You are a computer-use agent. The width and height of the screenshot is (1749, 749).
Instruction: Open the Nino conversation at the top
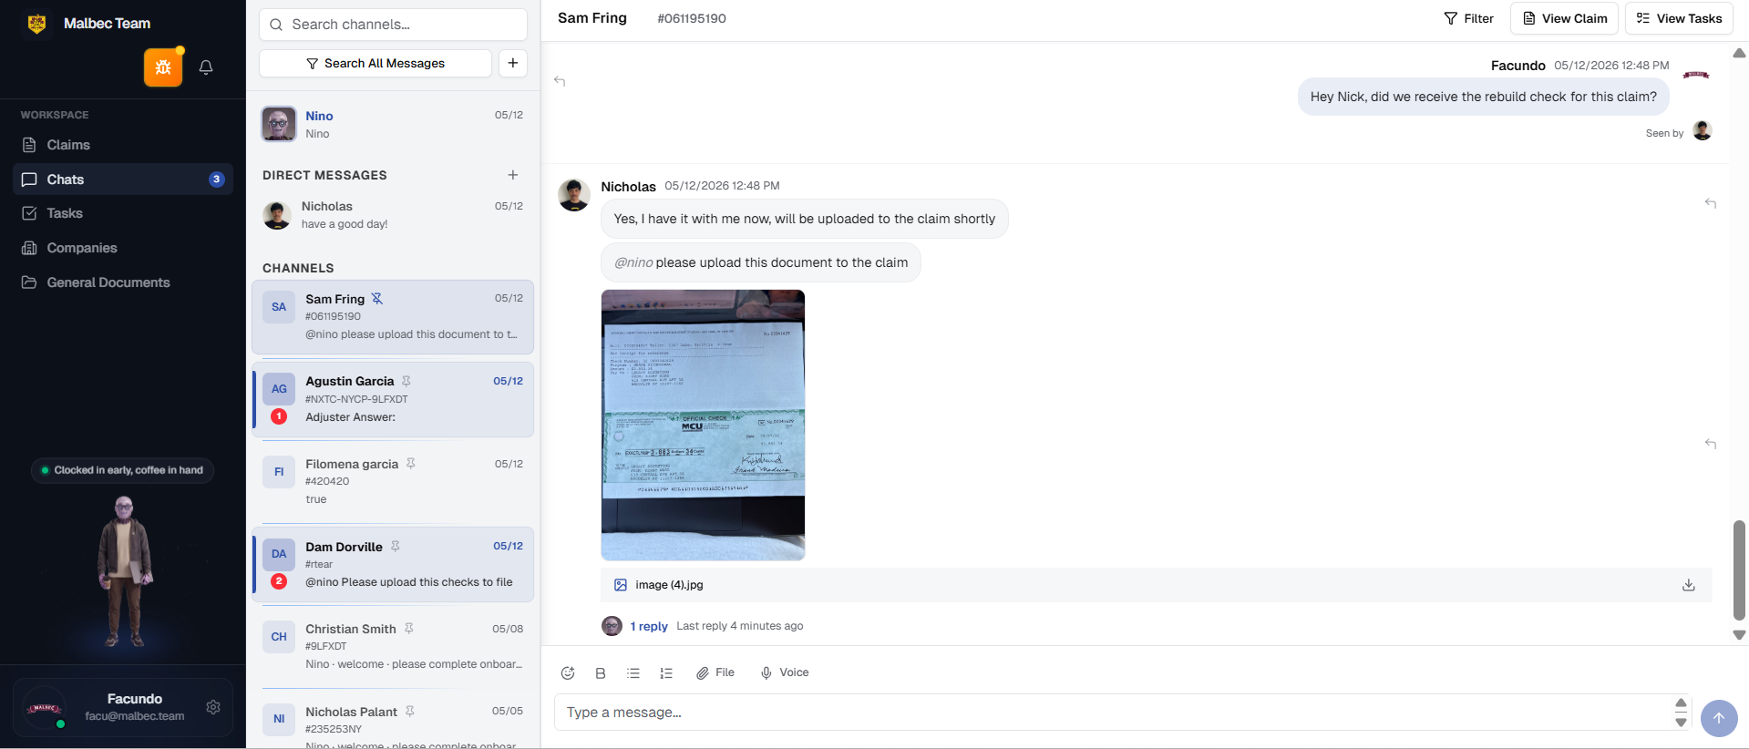pyautogui.click(x=393, y=124)
